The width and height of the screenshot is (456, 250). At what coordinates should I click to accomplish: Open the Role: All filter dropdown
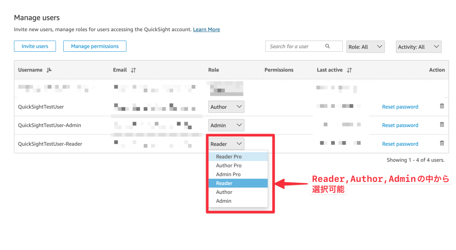(365, 47)
